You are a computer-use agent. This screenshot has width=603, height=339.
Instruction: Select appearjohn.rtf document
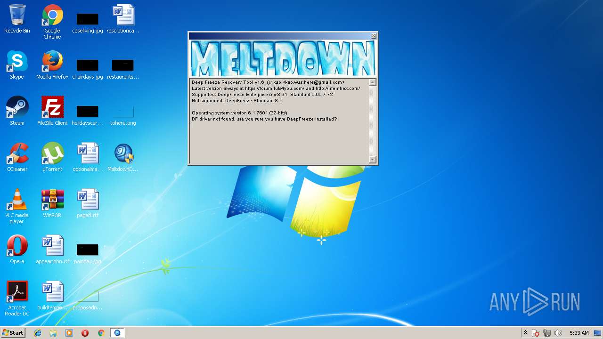52,250
